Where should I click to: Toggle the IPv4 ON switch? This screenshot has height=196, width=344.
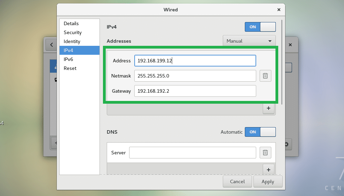click(260, 27)
